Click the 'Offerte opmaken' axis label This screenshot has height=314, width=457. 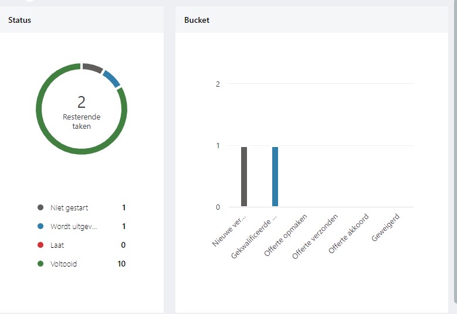(x=286, y=235)
